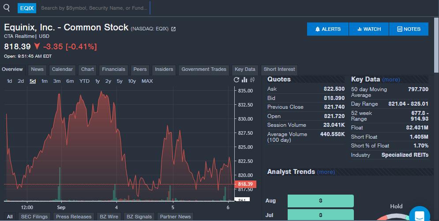
Task: Select the 5d chart range
Action: pos(33,81)
